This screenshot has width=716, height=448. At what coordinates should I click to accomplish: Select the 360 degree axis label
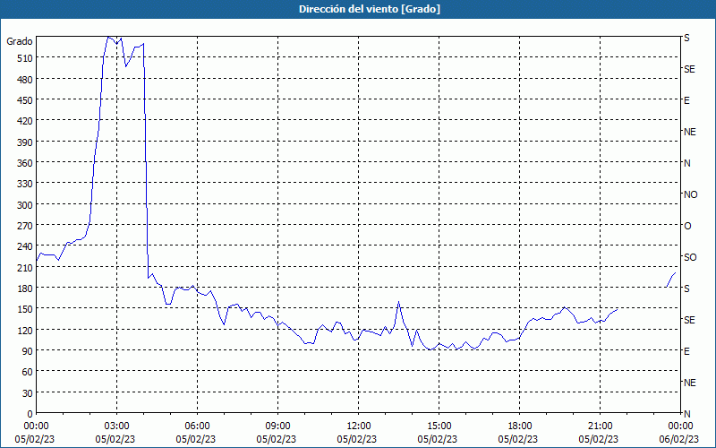25,163
